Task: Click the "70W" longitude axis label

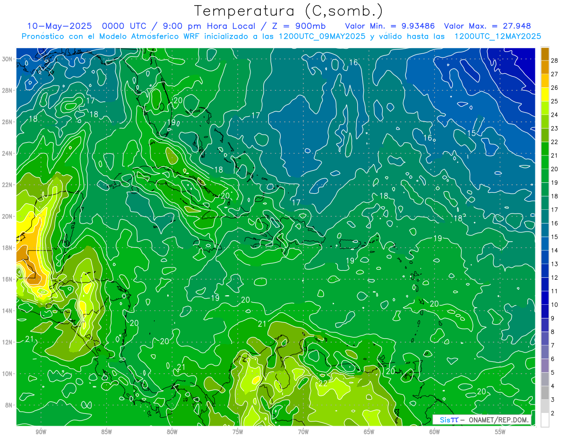Action: coord(303,432)
